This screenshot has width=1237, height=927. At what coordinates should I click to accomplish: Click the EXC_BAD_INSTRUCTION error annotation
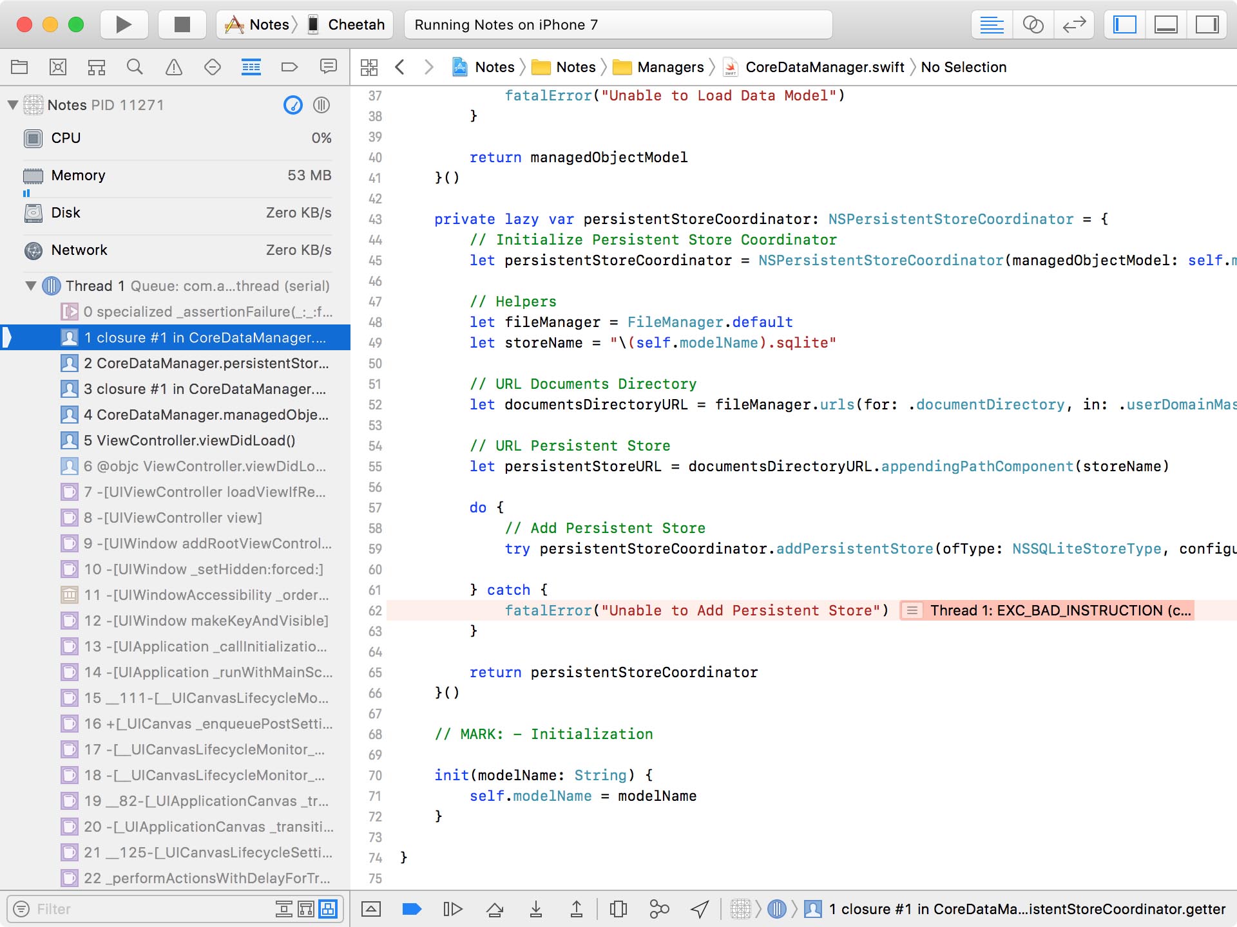[1047, 610]
